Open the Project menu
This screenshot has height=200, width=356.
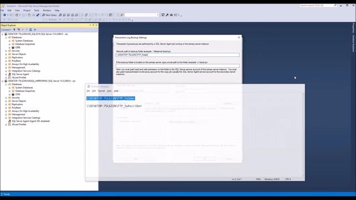coord(27,11)
